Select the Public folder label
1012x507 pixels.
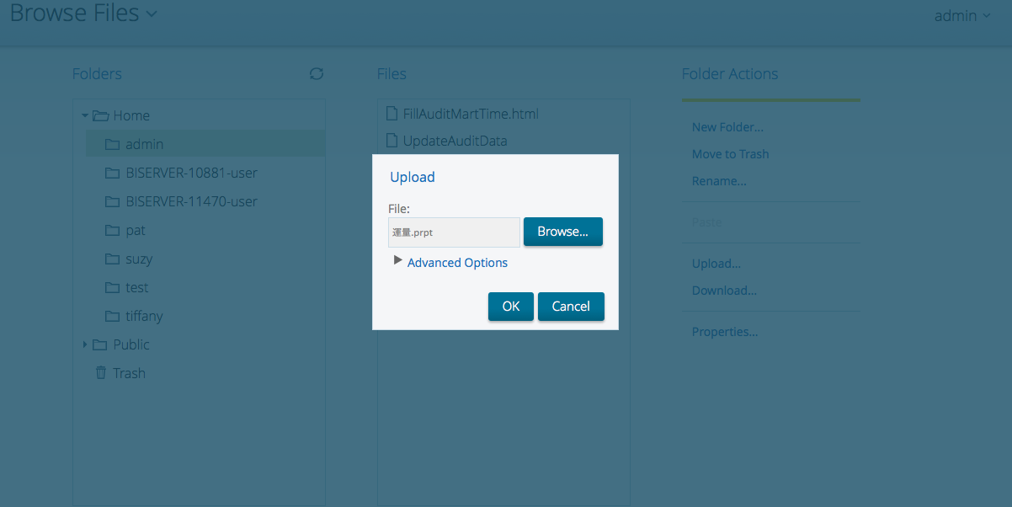[131, 345]
